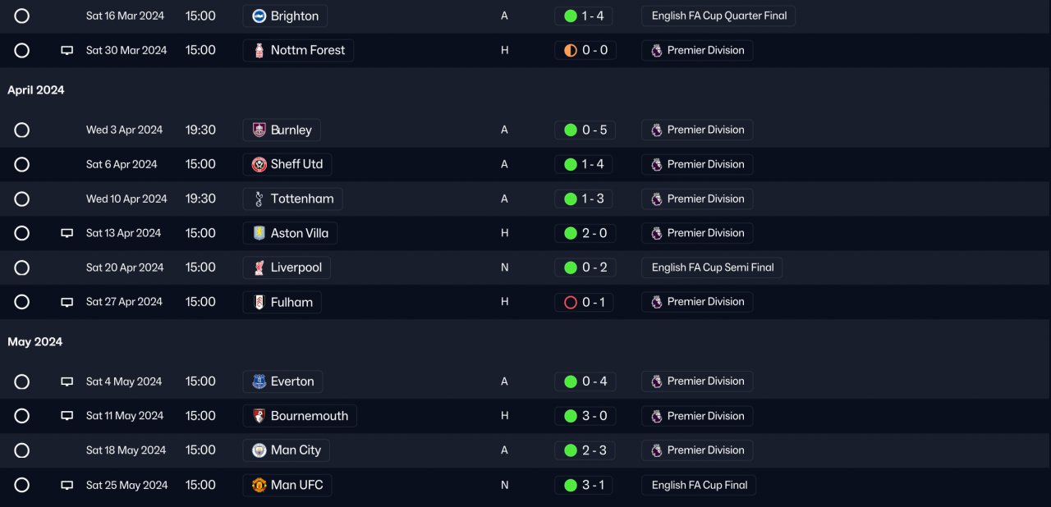This screenshot has height=507, width=1051.
Task: Click the April 2024 month header
Action: point(36,90)
